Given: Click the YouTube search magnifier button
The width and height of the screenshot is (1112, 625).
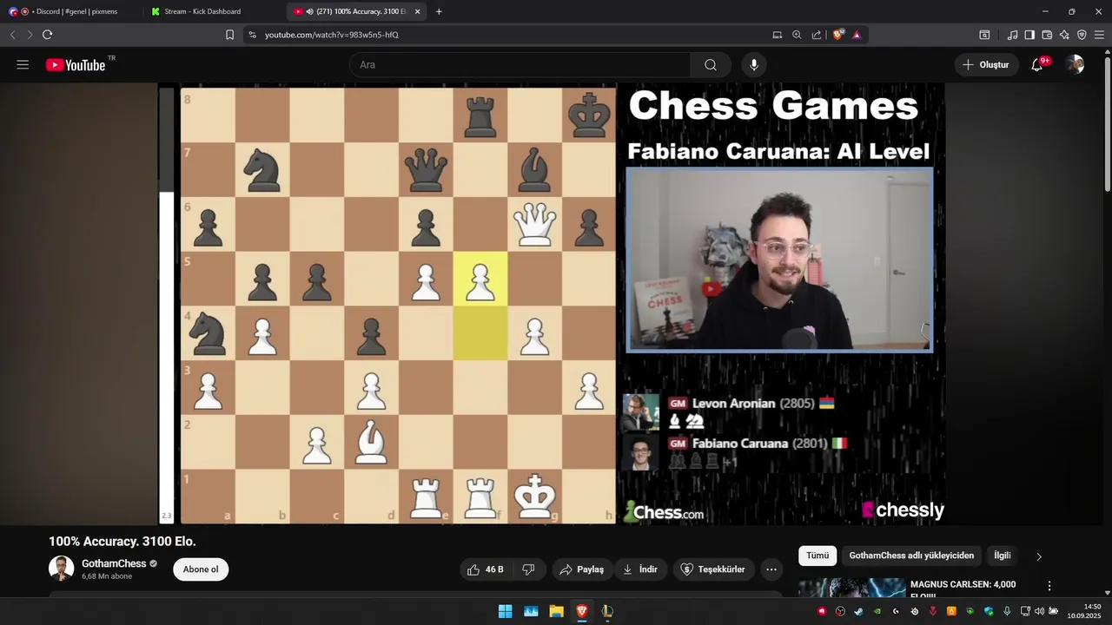Looking at the screenshot, I should click(x=711, y=65).
